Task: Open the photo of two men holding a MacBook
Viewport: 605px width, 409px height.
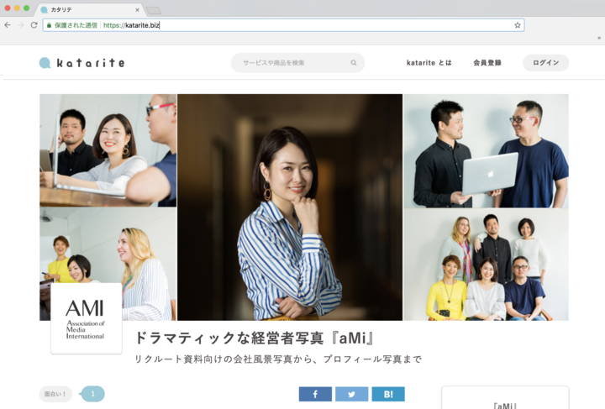Action: point(487,150)
